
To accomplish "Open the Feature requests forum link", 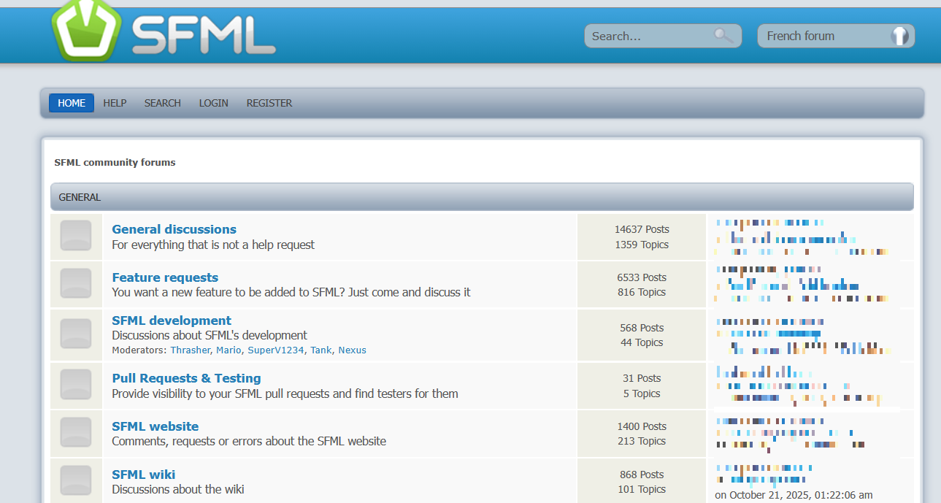I will point(165,277).
